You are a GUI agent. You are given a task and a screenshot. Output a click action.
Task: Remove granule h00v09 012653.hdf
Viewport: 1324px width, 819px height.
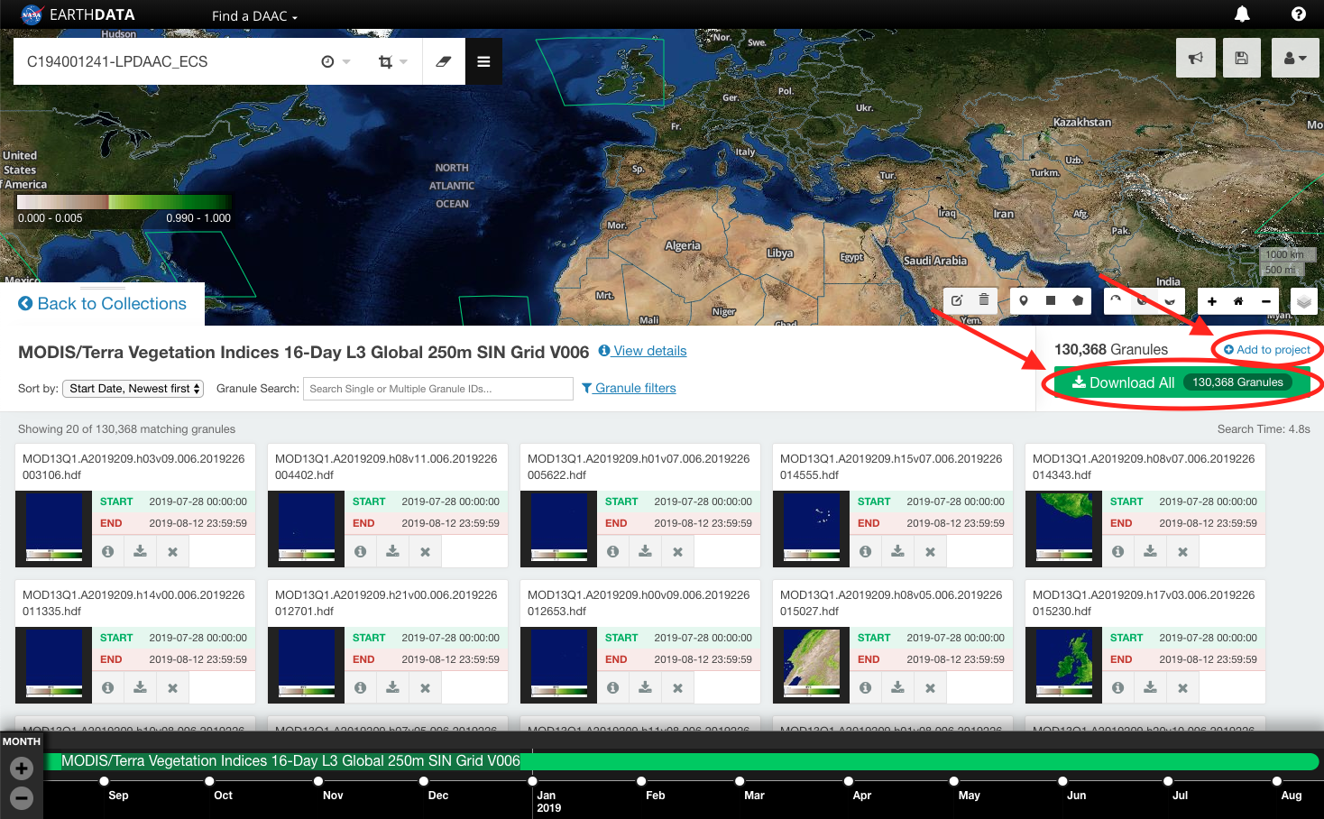click(x=678, y=687)
